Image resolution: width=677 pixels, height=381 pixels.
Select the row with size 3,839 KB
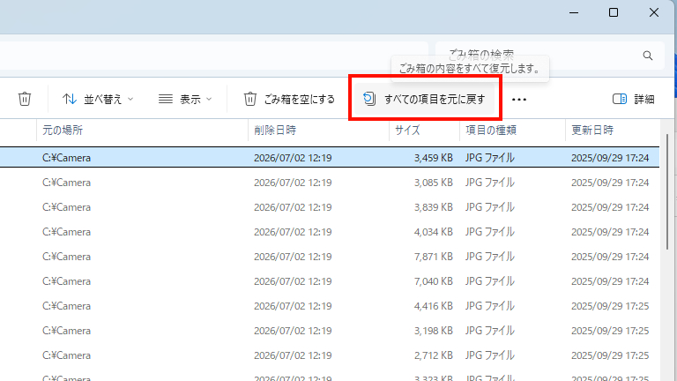[330, 207]
